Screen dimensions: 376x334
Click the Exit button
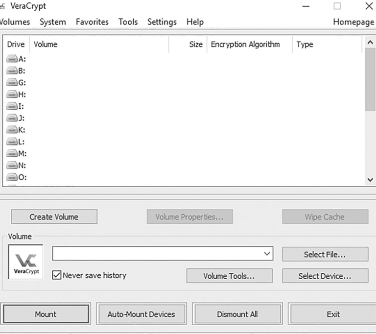(333, 314)
